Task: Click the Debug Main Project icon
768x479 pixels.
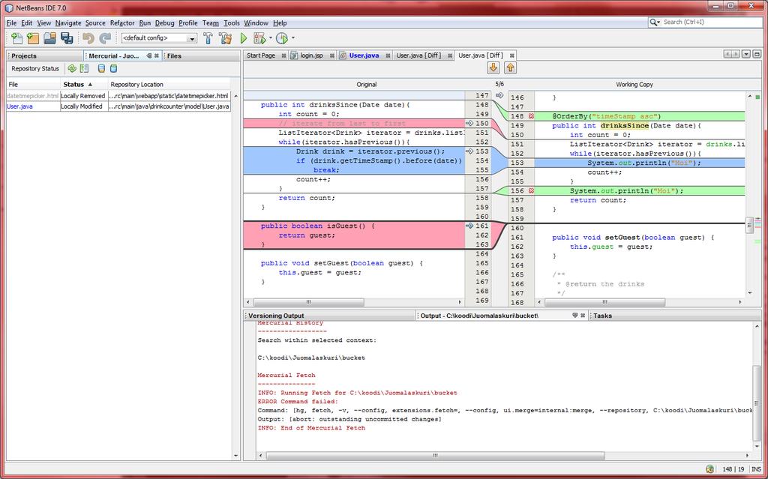Action: coord(259,38)
